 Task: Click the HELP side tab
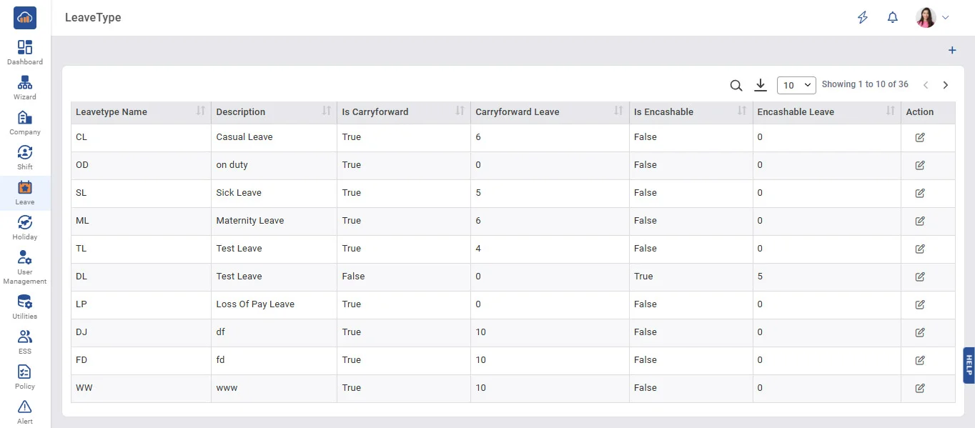tap(969, 365)
